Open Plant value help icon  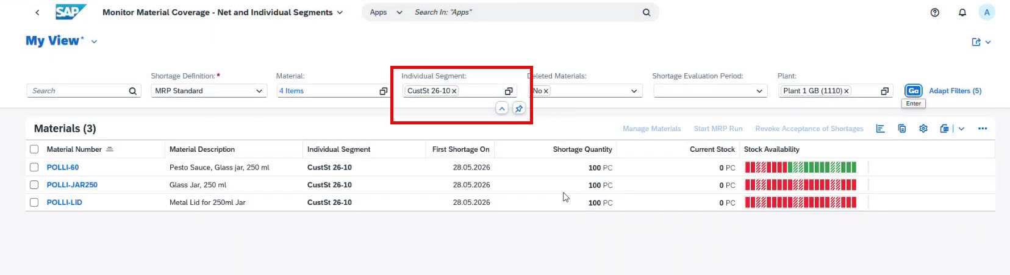coord(885,91)
